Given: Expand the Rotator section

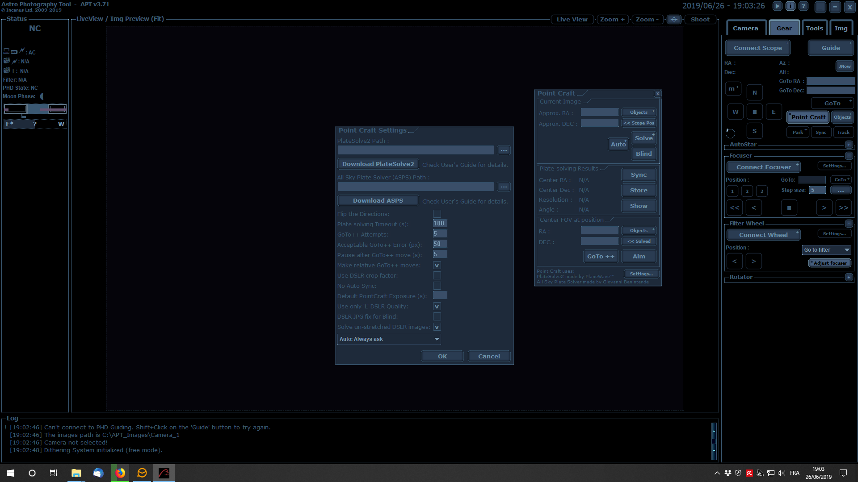Looking at the screenshot, I should click(x=849, y=277).
